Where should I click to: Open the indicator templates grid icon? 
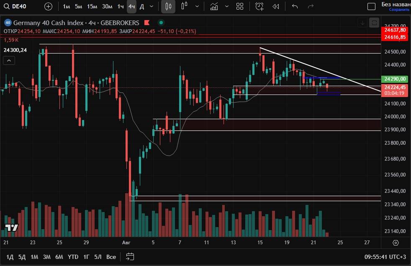tap(240, 6)
